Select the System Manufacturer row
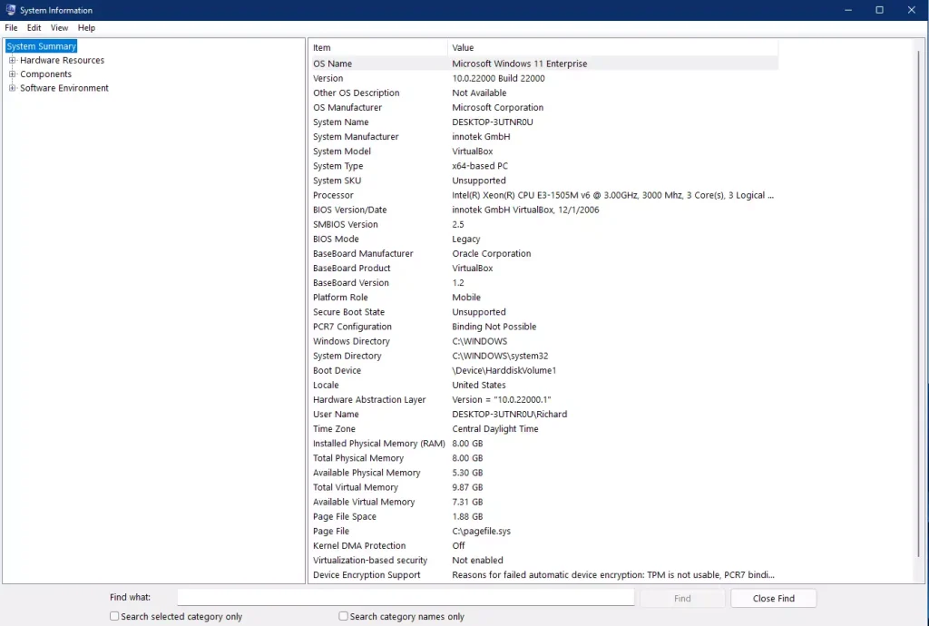This screenshot has height=626, width=929. point(544,137)
